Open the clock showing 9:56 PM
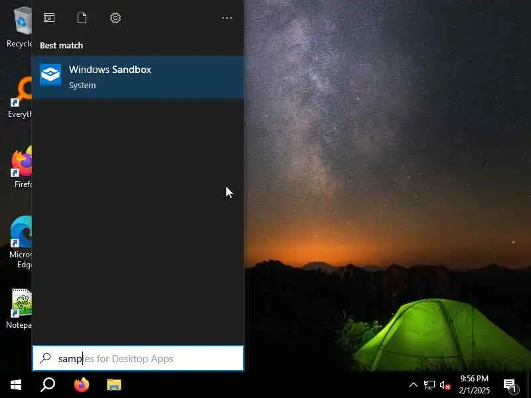 (x=475, y=385)
